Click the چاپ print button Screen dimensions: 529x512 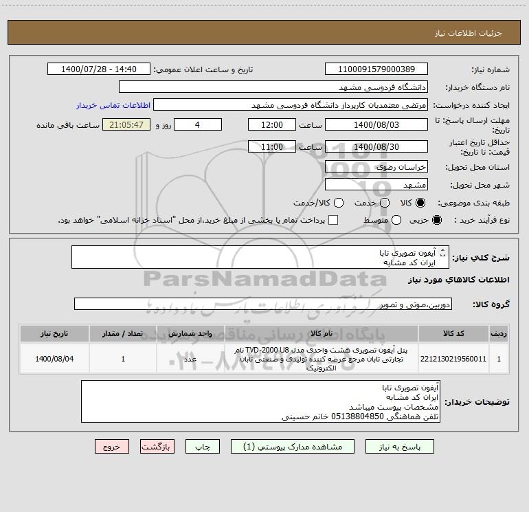point(203,447)
